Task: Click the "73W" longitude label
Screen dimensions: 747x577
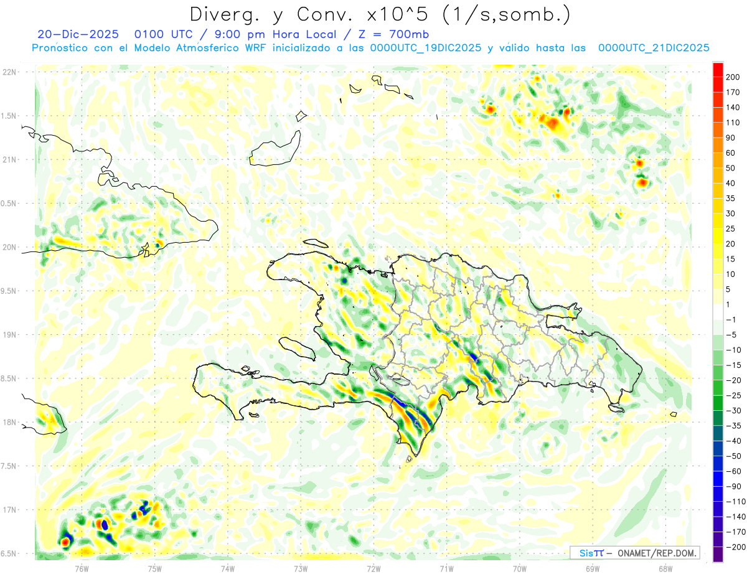Action: [301, 568]
